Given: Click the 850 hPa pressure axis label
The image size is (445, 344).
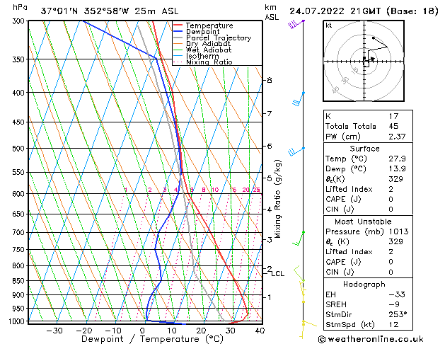Looking at the screenshot, I should (x=18, y=281).
